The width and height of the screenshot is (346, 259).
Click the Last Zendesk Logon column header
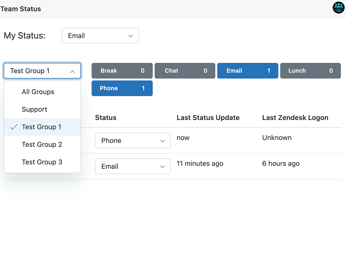[x=295, y=118]
